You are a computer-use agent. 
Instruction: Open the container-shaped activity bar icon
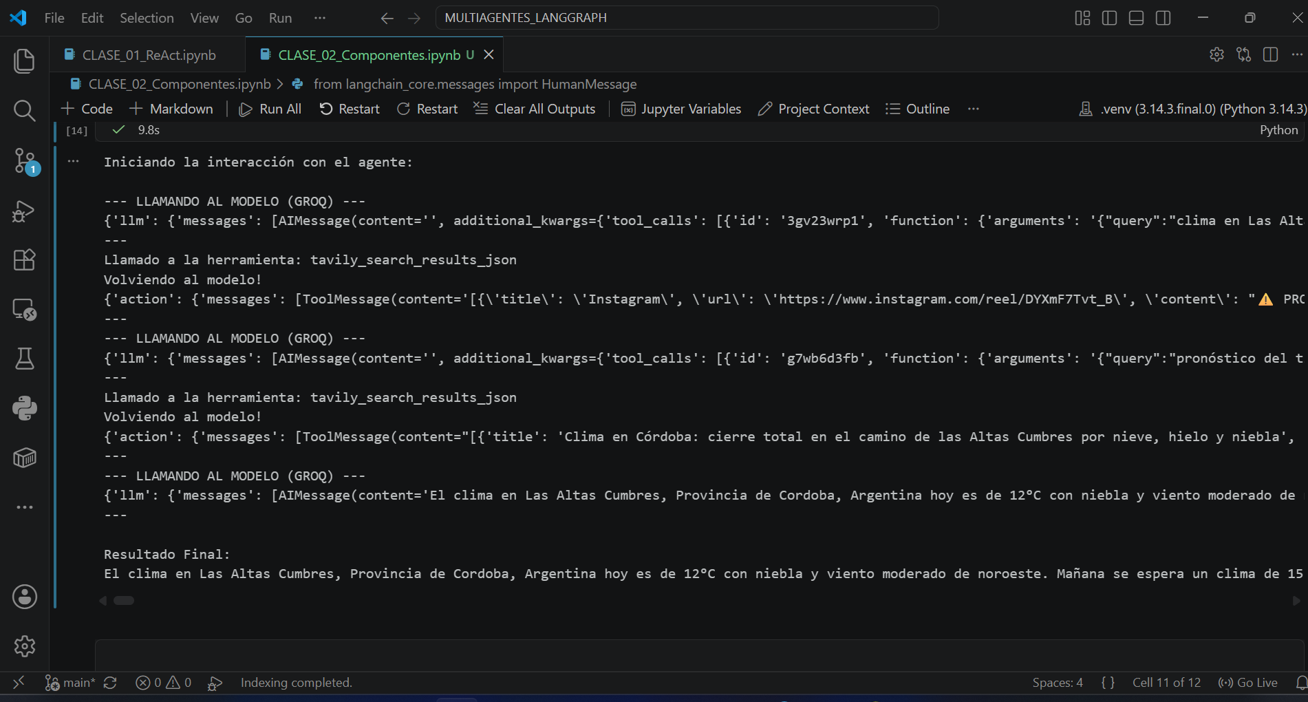coord(25,458)
